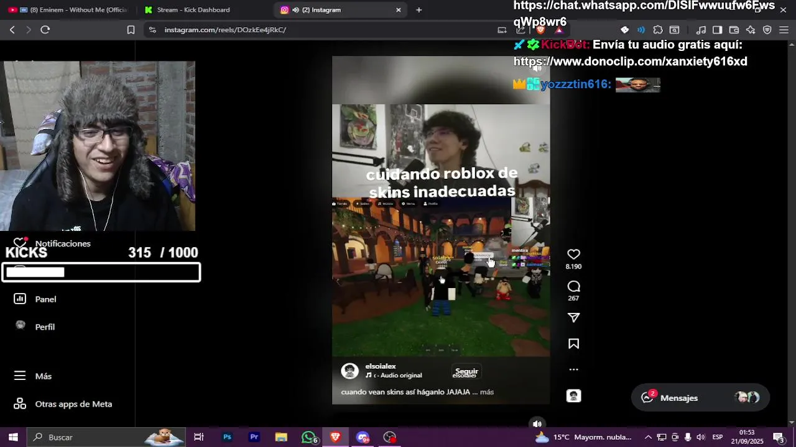This screenshot has width=796, height=447.
Task: Open system volume speaker icon
Action: tap(701, 437)
